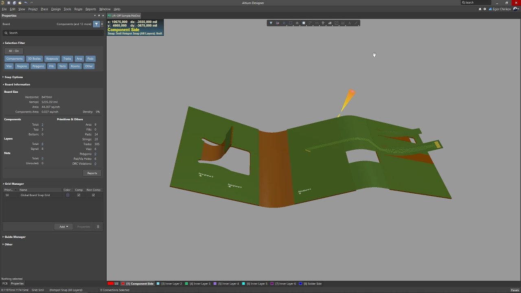Click the Reports button
This screenshot has height=293, width=521.
click(92, 173)
